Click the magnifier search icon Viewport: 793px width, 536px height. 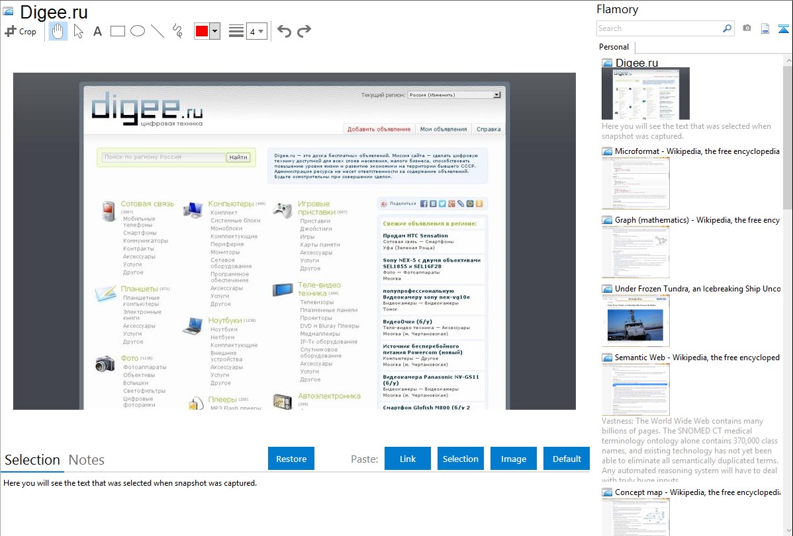click(x=727, y=28)
